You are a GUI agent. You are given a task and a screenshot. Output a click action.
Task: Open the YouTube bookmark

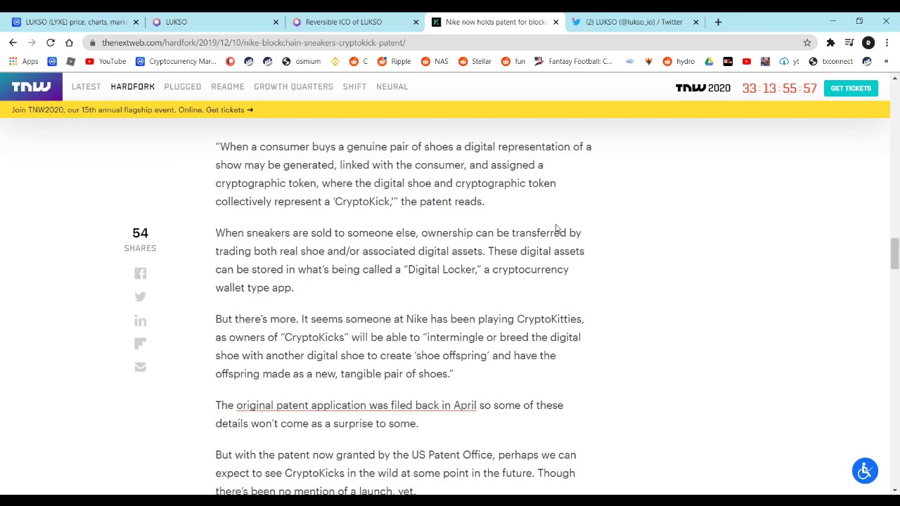pyautogui.click(x=105, y=61)
